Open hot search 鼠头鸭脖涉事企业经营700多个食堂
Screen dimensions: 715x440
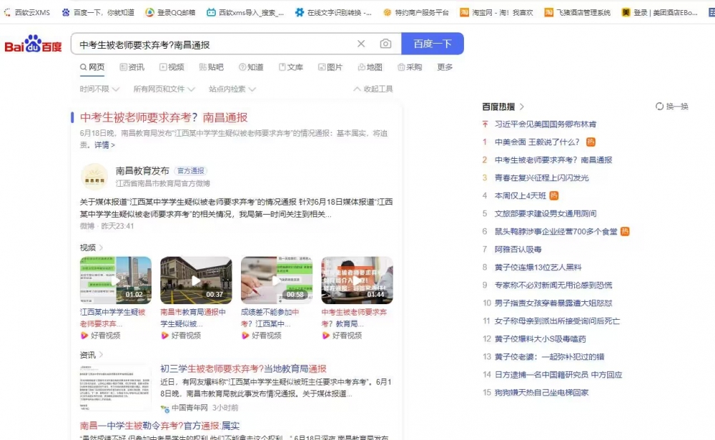556,231
